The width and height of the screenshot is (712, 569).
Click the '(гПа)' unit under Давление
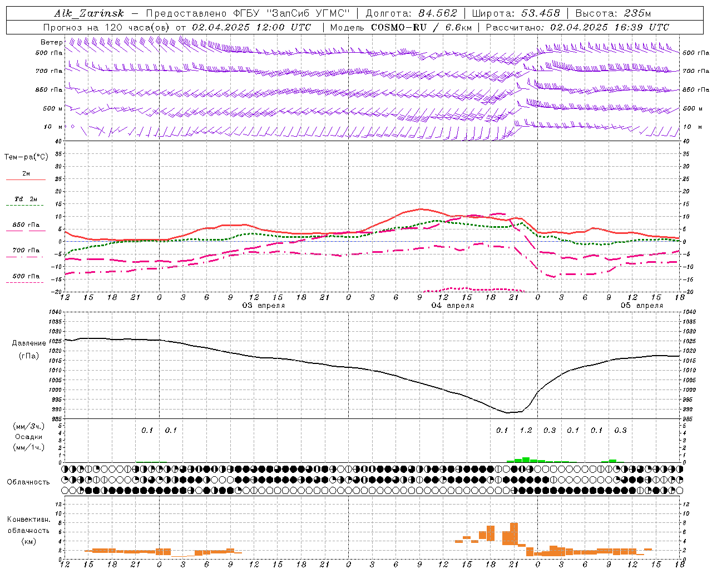[29, 356]
